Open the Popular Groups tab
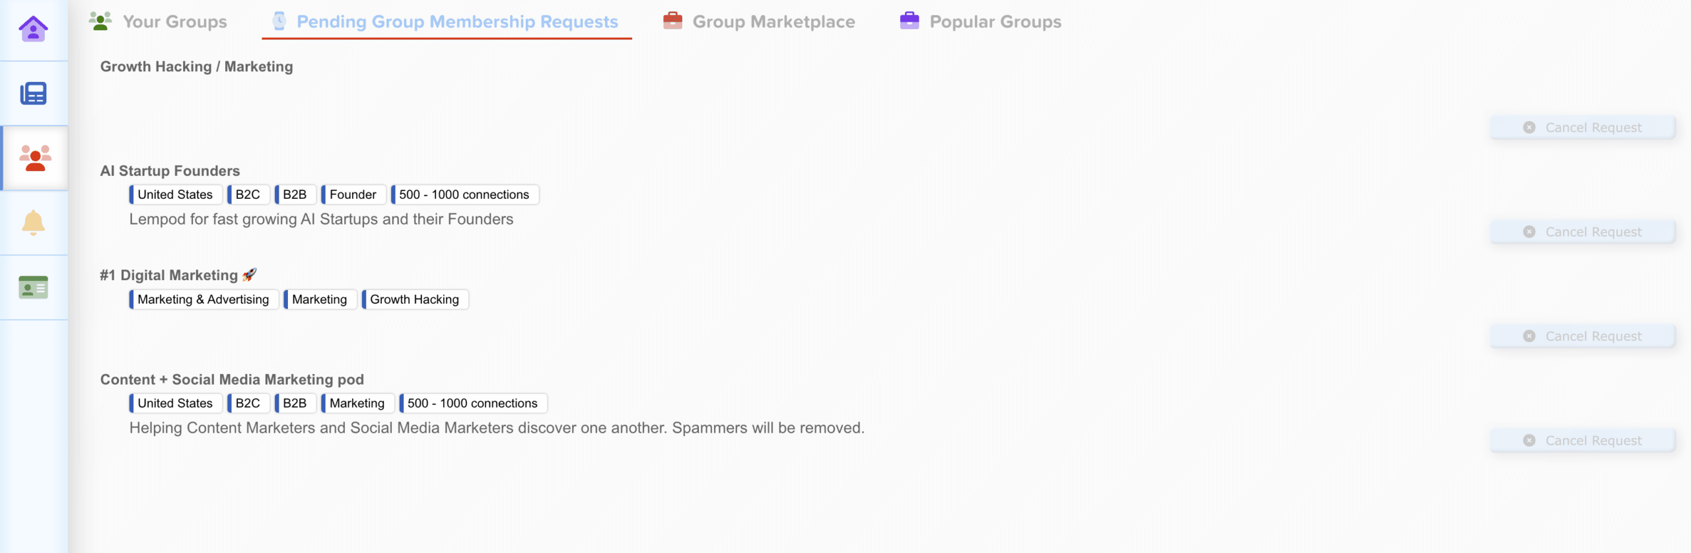The width and height of the screenshot is (1691, 553). coord(995,22)
